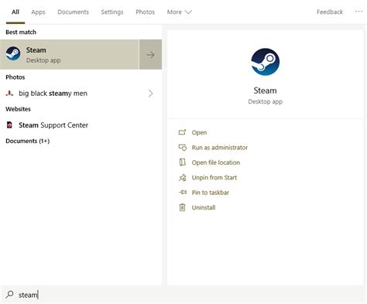This screenshot has height=304, width=367.
Task: Select the Steam best match result
Action: tap(70, 54)
